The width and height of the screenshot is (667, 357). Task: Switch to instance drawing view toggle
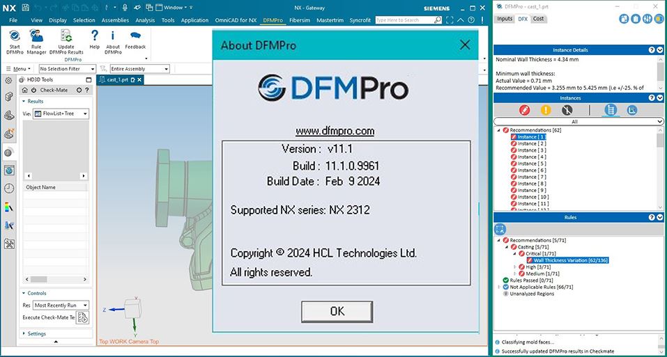(632, 111)
